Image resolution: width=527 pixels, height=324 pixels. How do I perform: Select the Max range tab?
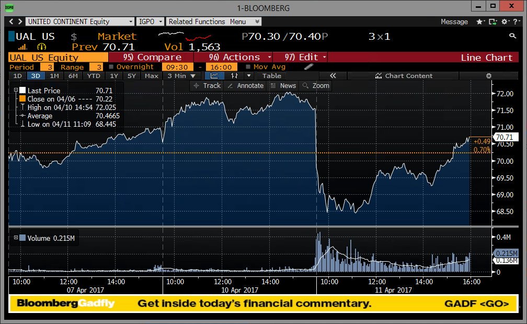click(x=152, y=76)
